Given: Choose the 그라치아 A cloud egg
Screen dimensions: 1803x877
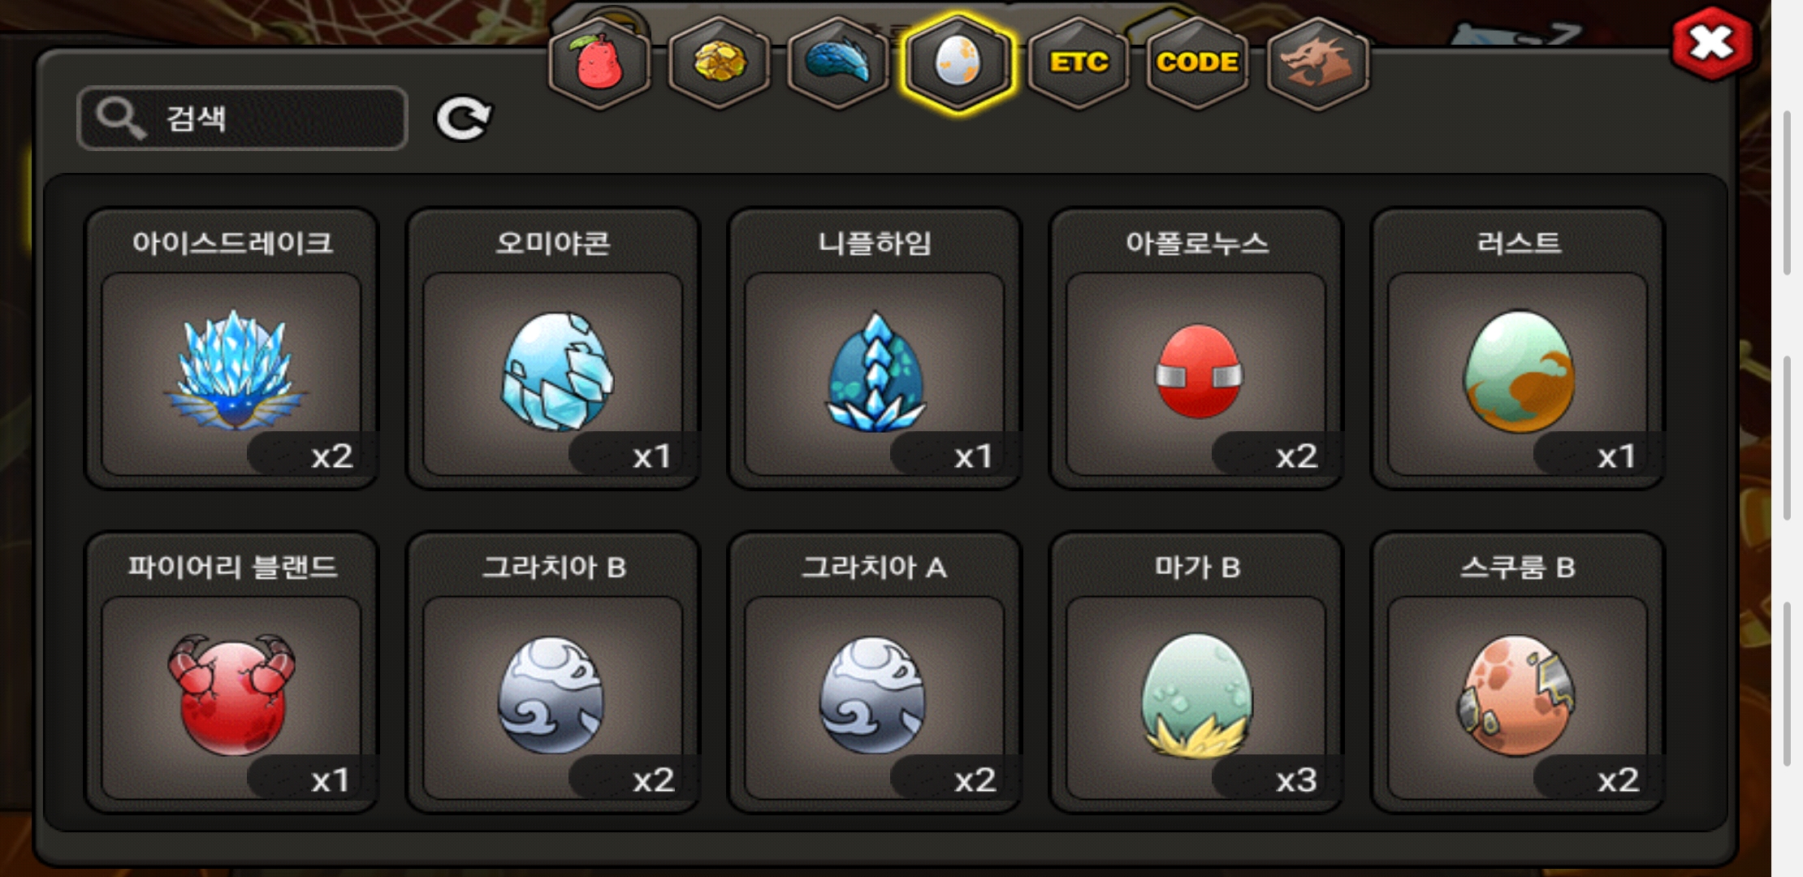Looking at the screenshot, I should click(x=876, y=672).
